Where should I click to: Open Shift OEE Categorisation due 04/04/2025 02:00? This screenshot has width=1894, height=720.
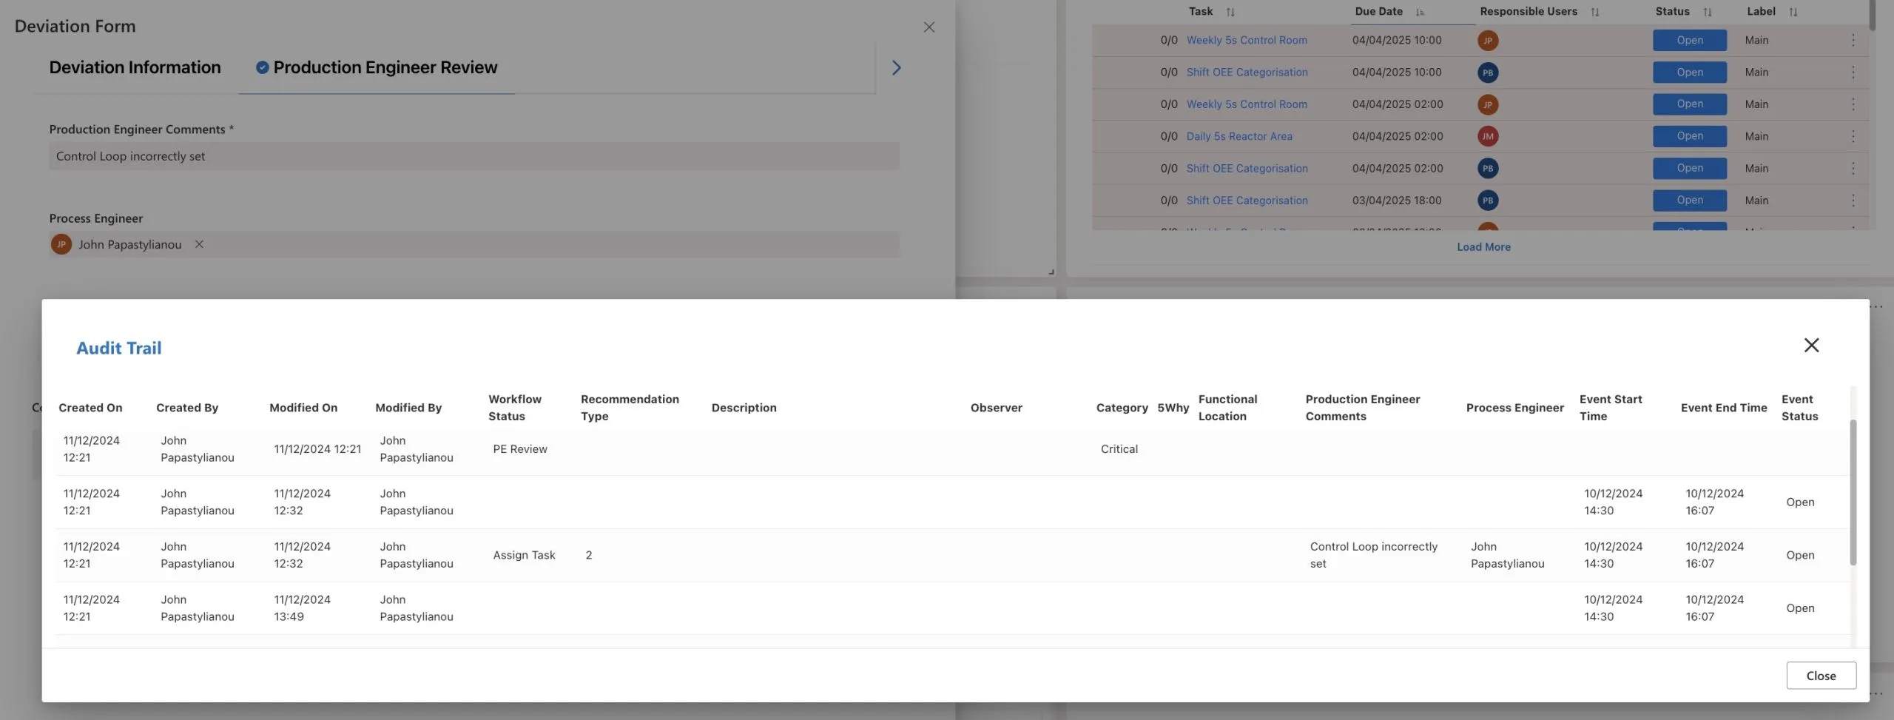point(1247,168)
